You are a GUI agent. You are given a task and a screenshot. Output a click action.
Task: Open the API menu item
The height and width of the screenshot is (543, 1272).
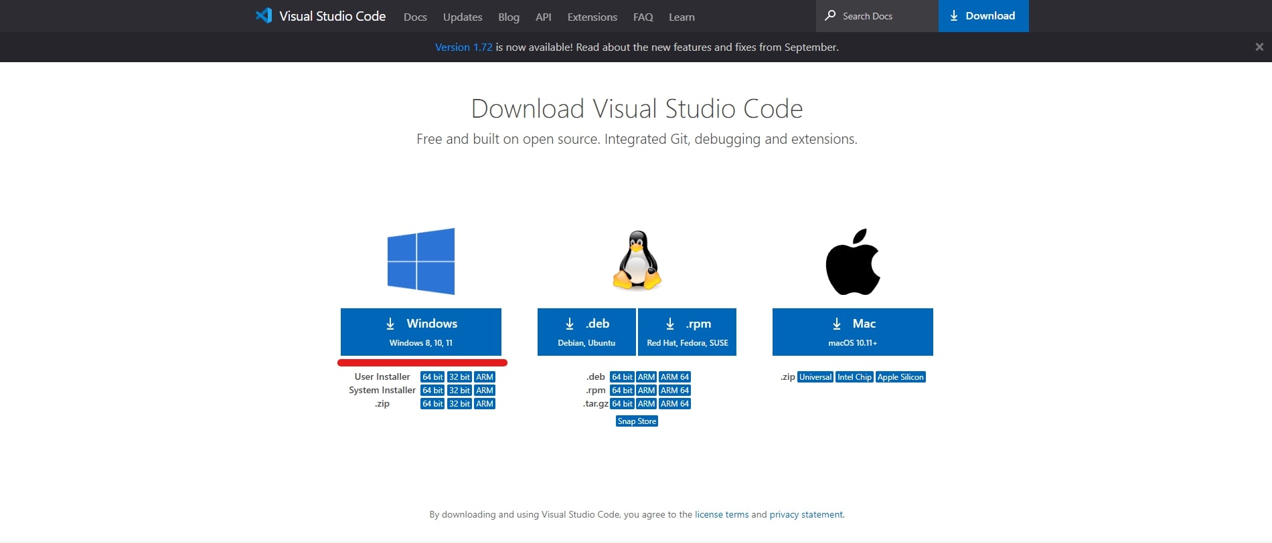tap(544, 17)
